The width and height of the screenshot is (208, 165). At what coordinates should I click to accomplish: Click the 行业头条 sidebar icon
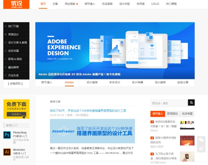[x=6, y=75]
